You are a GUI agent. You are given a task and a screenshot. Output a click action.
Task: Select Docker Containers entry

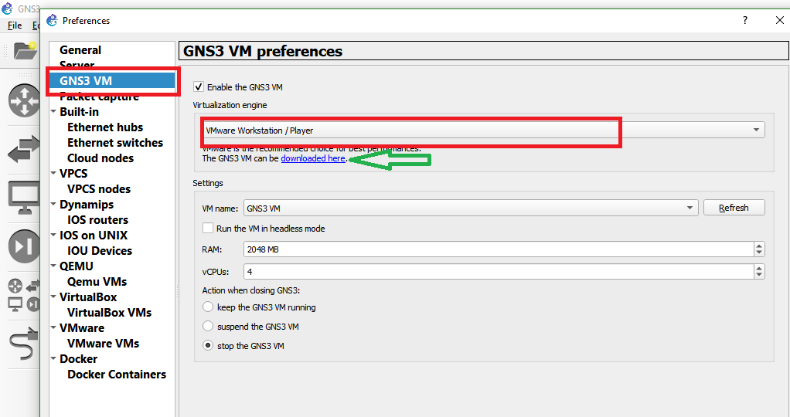(117, 375)
